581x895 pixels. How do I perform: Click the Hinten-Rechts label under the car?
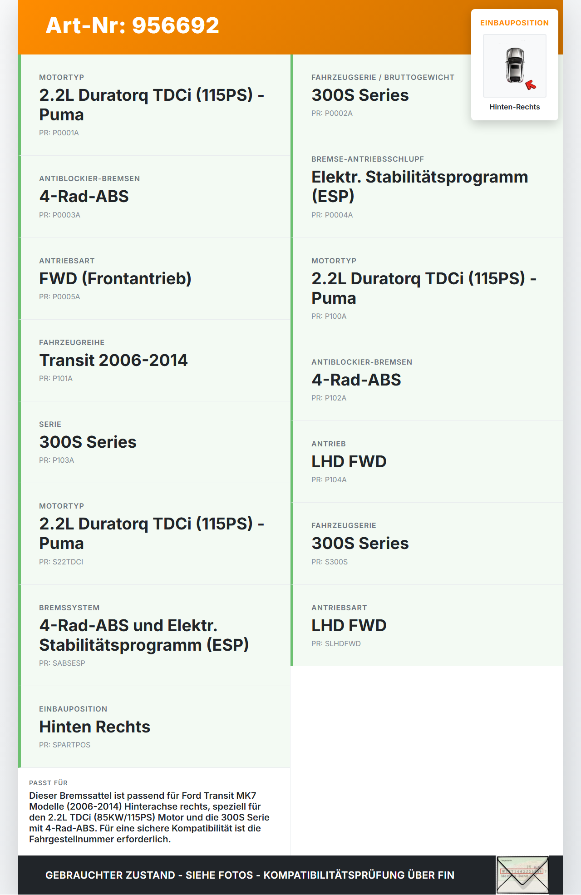514,107
